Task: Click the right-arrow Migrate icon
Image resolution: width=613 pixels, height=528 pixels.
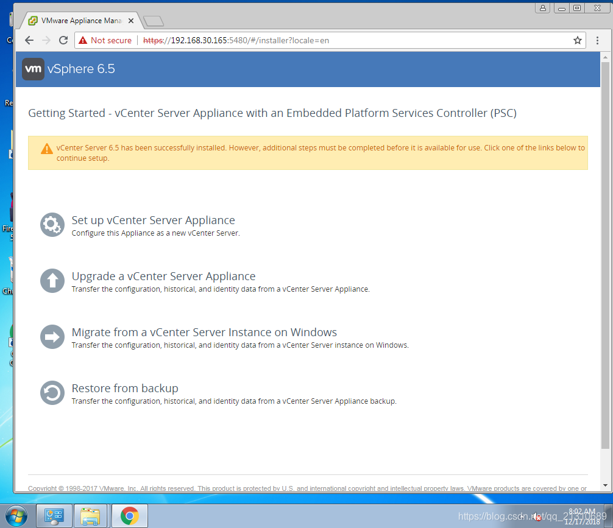Action: 52,337
